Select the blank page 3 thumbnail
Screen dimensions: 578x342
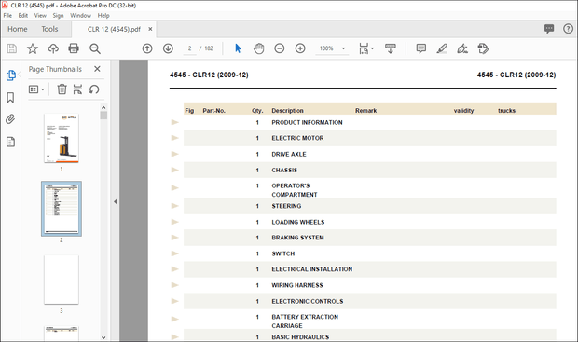coord(62,280)
